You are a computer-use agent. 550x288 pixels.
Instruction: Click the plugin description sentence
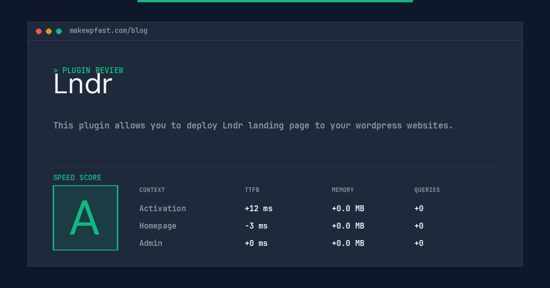tap(253, 126)
